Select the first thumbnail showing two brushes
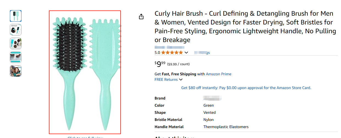Viewport: 341px width, 138px height. [x=16, y=16]
